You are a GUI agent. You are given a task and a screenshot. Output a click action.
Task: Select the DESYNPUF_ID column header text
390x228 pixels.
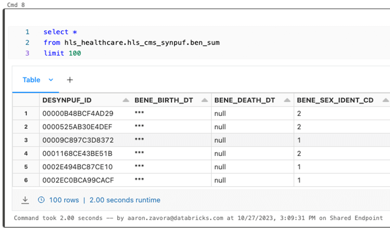click(x=67, y=100)
